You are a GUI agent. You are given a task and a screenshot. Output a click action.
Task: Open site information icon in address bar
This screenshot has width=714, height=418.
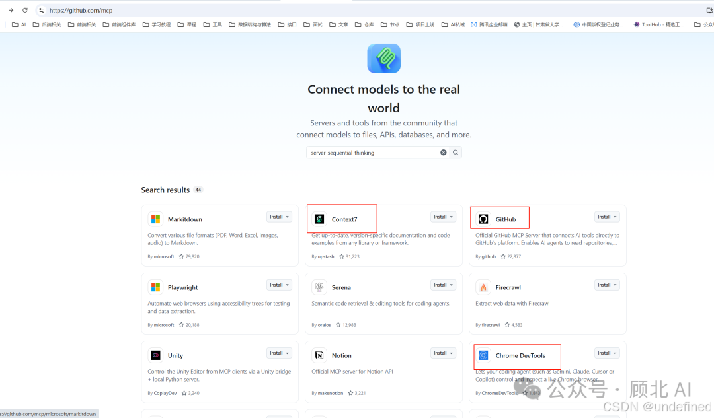(42, 10)
